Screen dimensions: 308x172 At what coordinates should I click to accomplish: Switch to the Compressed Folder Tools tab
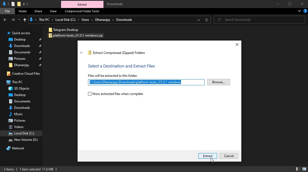click(82, 11)
